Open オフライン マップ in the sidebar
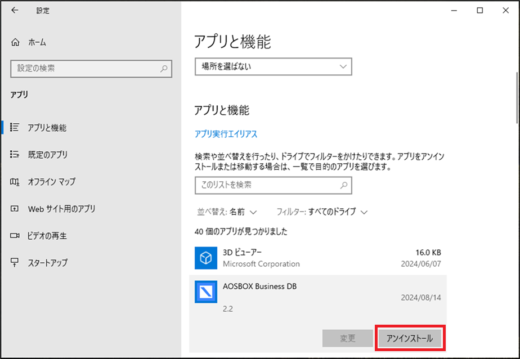 click(x=52, y=182)
